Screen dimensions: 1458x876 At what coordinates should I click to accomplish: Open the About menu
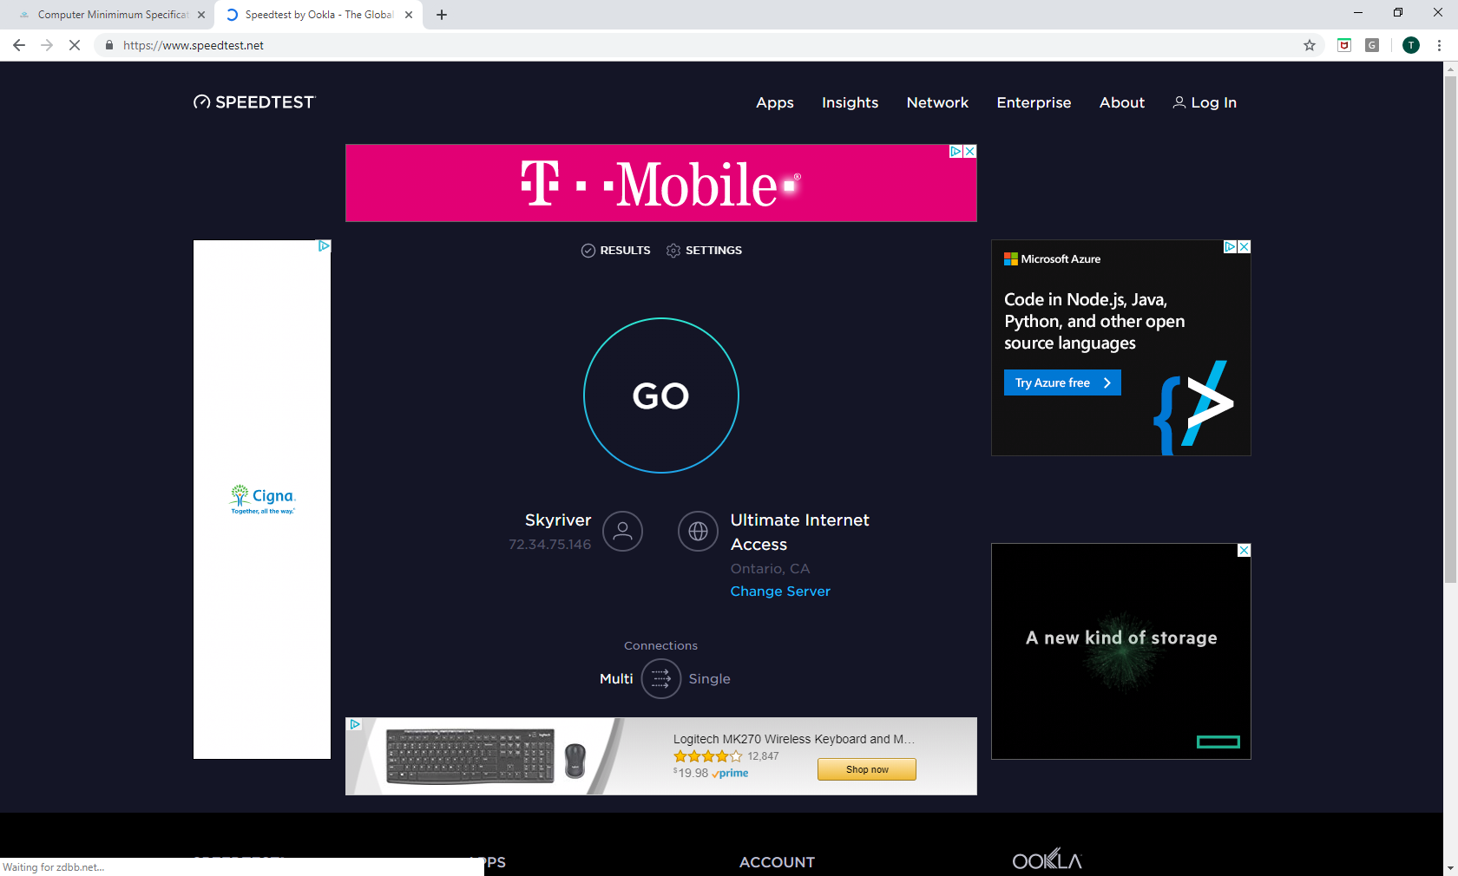(x=1122, y=102)
